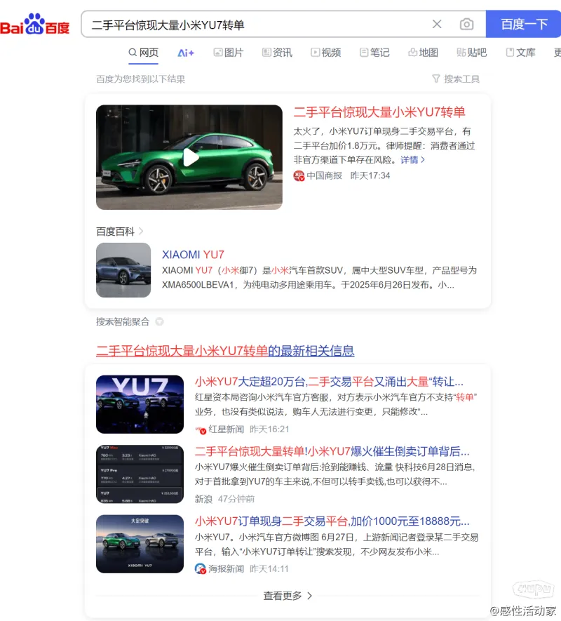Click the Baidu logo
Screen dimensions: 561x621
pos(35,25)
